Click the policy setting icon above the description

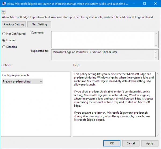[3, 12]
